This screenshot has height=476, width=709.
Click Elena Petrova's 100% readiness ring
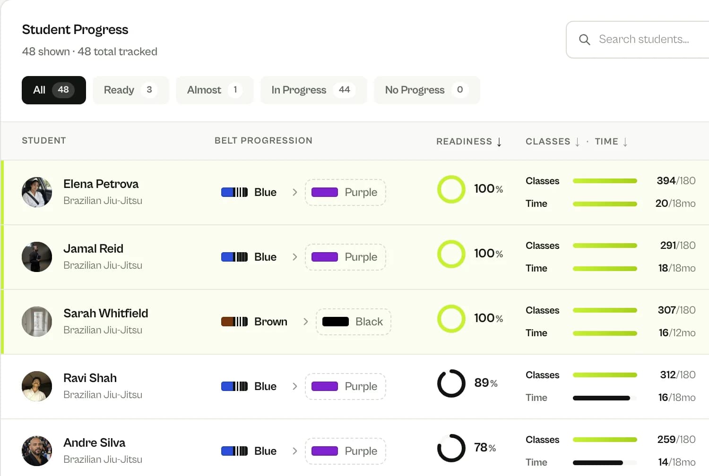click(451, 189)
